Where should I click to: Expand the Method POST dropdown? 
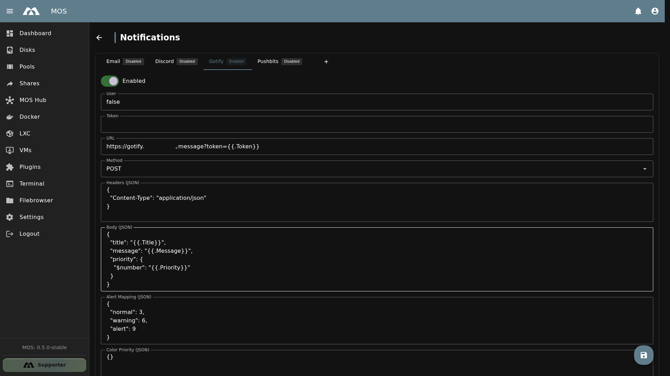(x=377, y=169)
